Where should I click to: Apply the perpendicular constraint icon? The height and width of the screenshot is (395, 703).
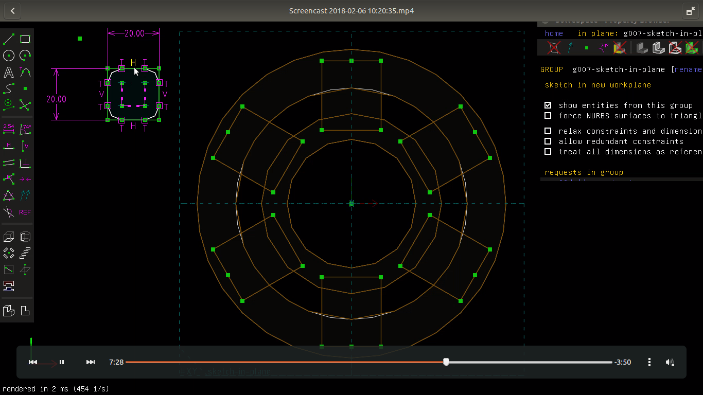tap(25, 163)
